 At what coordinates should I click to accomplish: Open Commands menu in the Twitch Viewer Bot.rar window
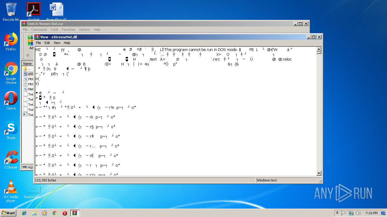(39, 30)
